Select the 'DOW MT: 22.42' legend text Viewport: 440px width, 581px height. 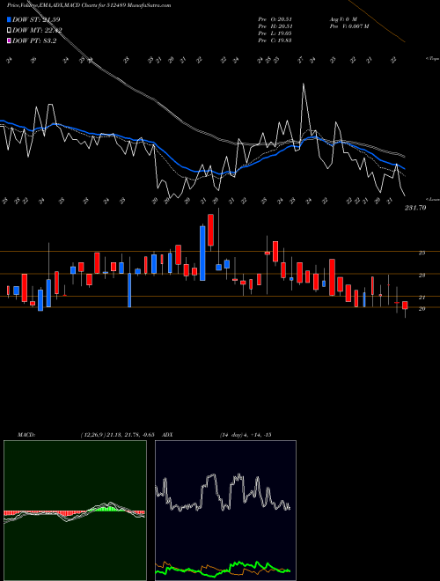[37, 31]
